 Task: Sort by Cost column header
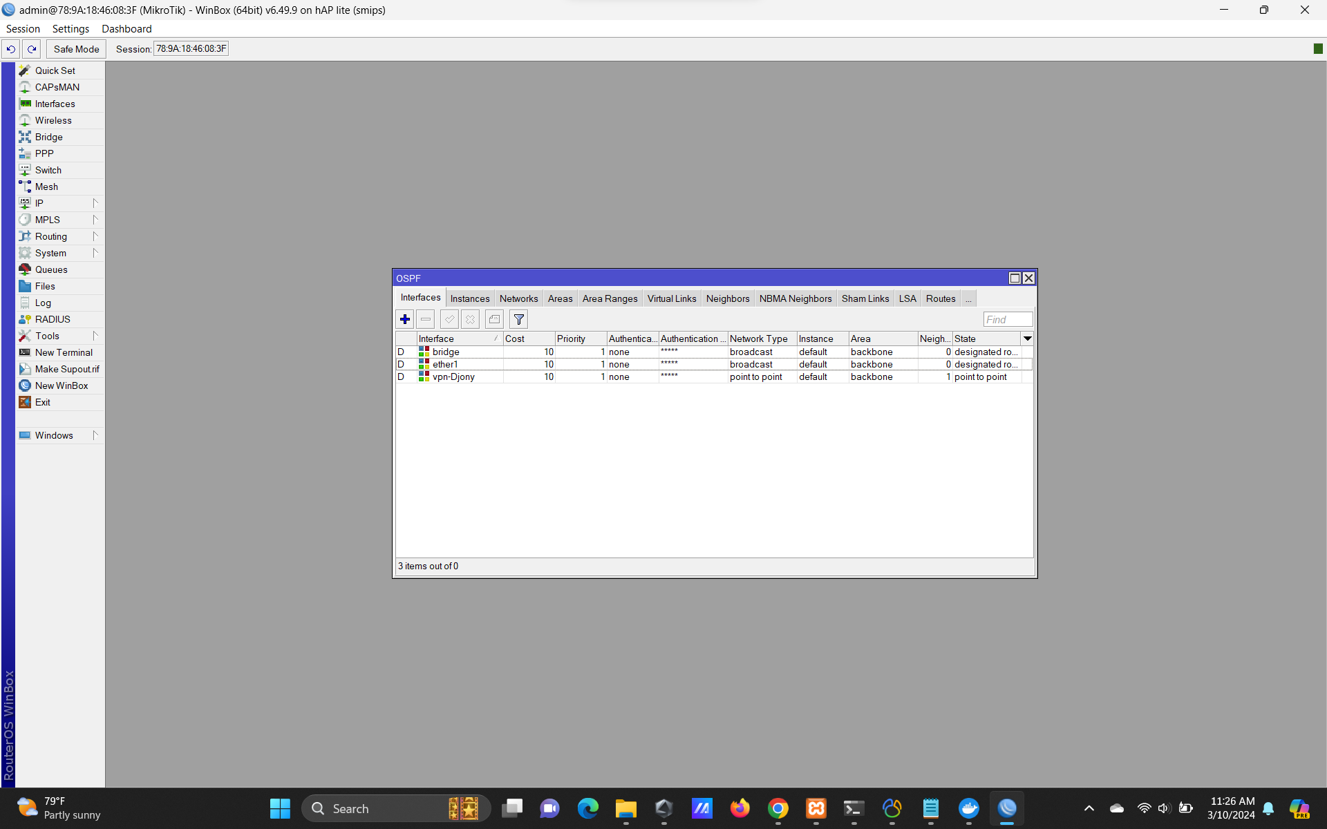tap(529, 339)
